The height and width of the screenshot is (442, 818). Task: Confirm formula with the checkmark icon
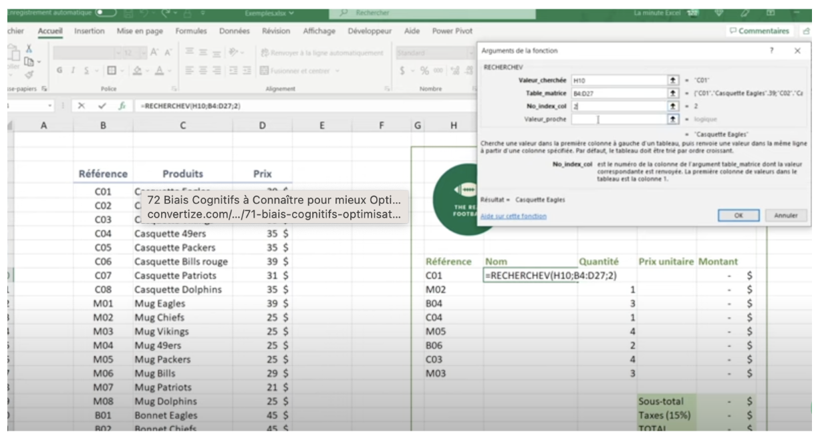pyautogui.click(x=102, y=106)
